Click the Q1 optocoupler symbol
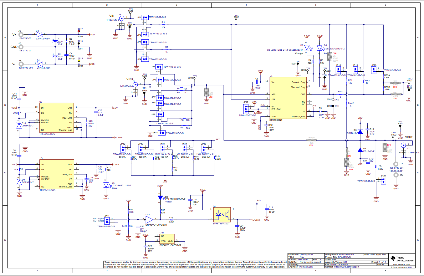The width and height of the screenshot is (424, 276). pos(222,214)
